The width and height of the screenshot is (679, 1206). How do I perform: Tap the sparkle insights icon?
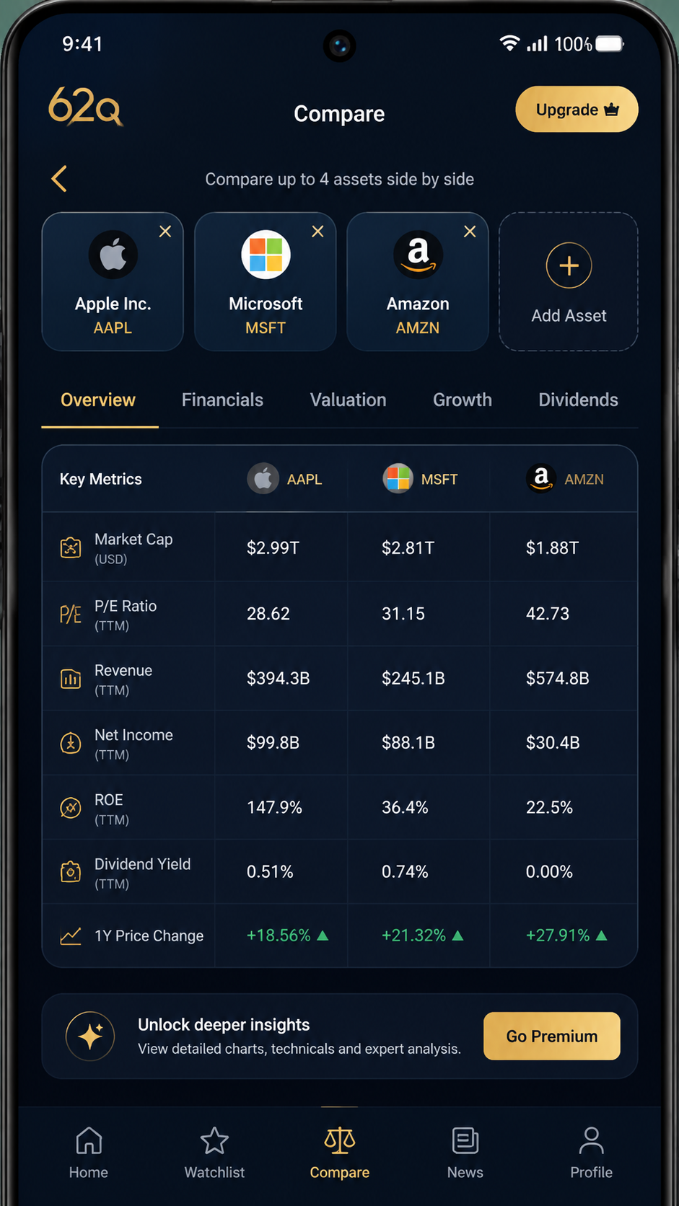[90, 1036]
